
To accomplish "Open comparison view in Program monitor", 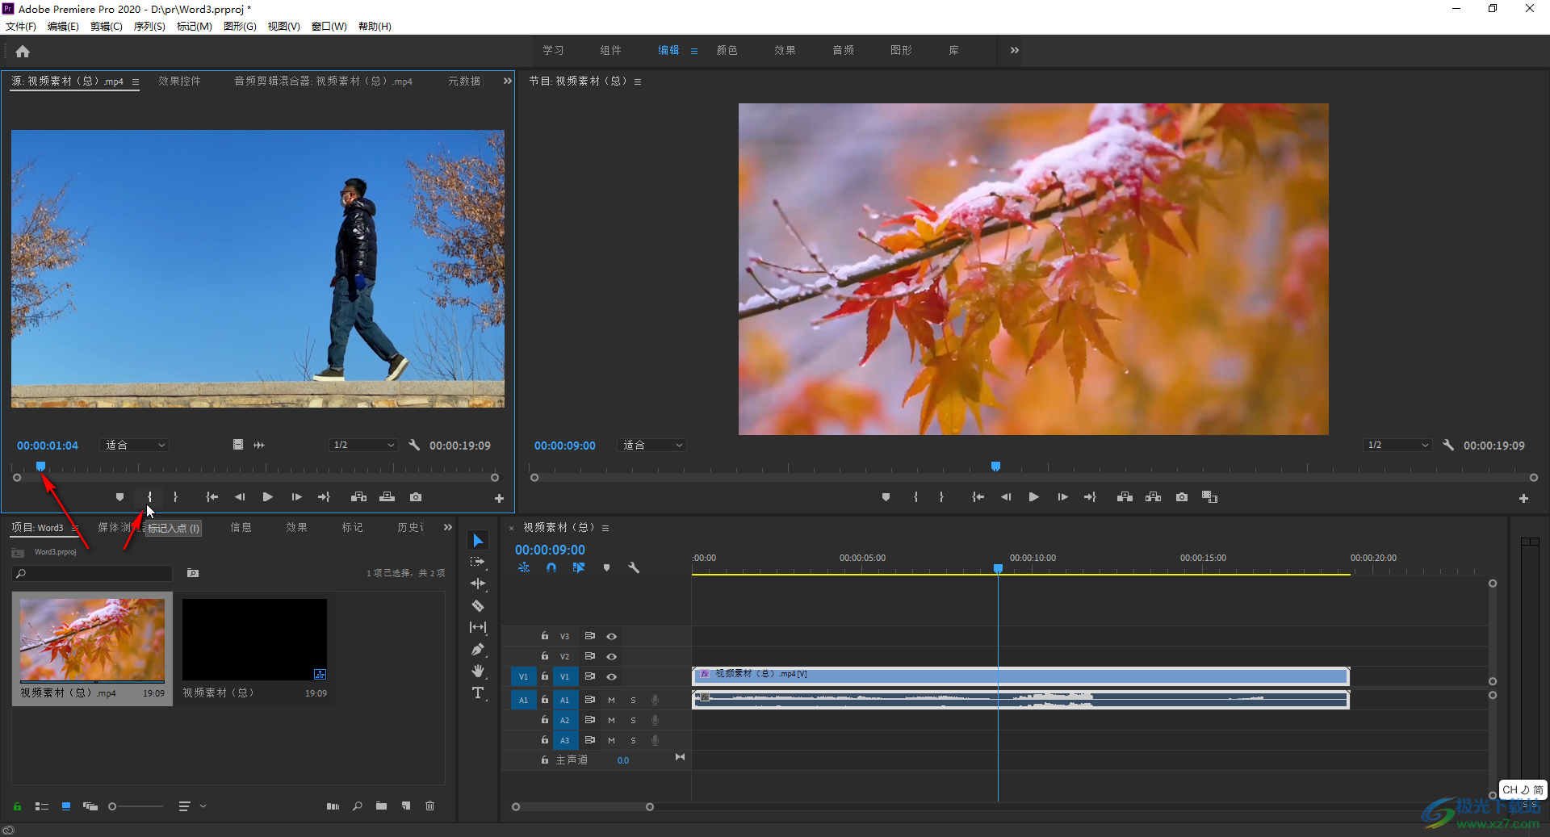I will tap(1209, 497).
